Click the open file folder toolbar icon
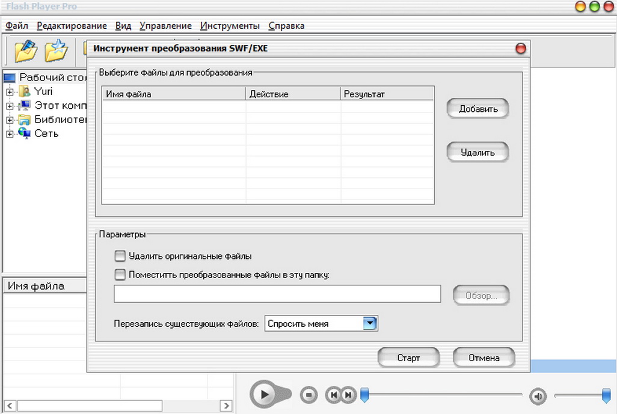 tap(26, 50)
